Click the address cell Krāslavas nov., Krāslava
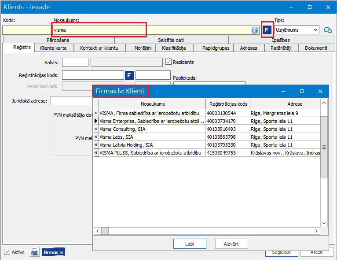 coord(285,153)
